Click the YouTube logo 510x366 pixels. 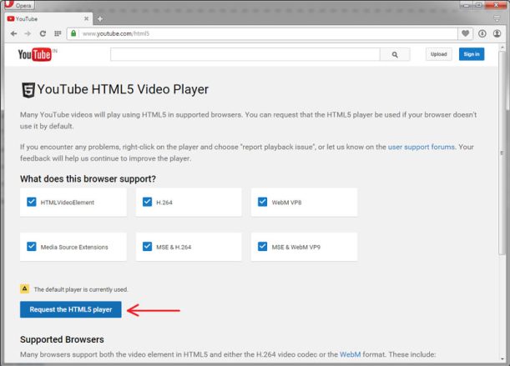coord(35,54)
